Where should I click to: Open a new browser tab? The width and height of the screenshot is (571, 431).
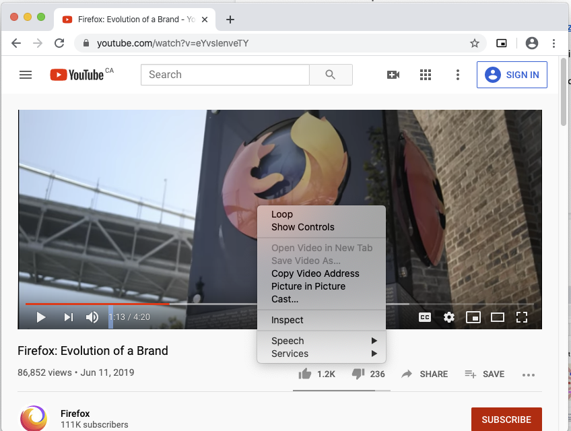click(230, 20)
